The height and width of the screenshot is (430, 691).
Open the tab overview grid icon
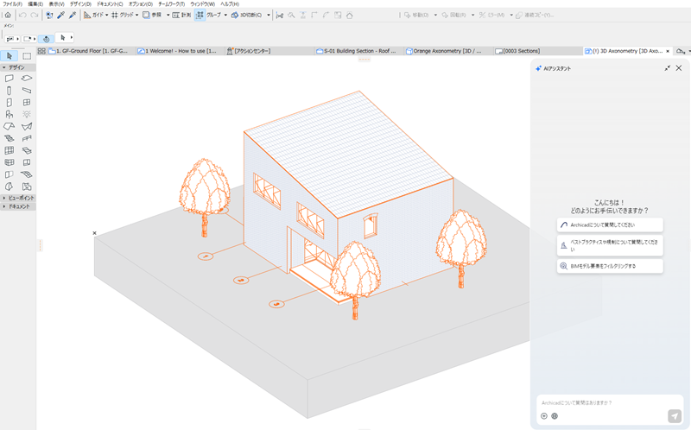41,51
